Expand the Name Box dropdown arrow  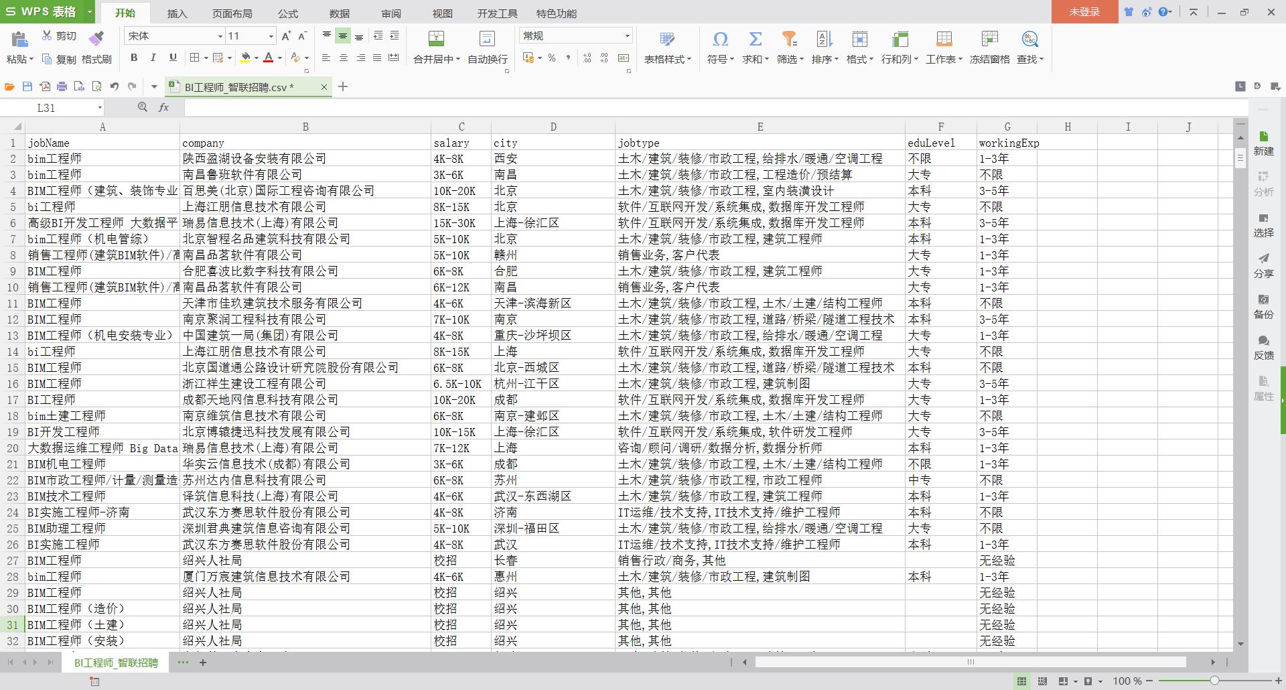tap(100, 108)
